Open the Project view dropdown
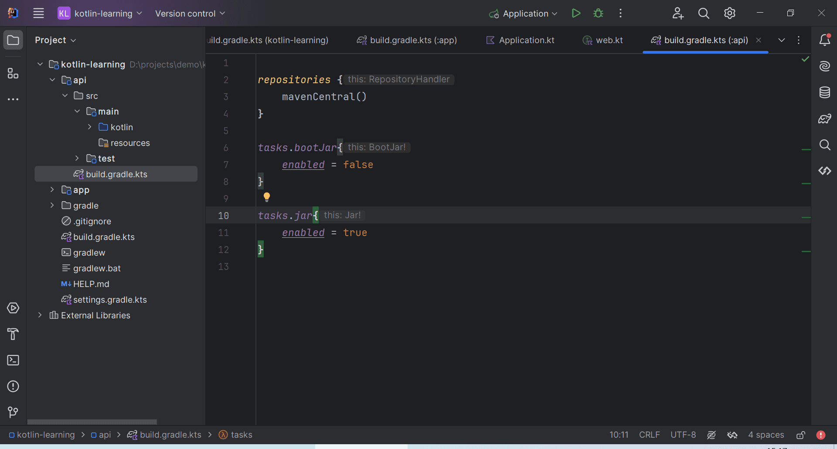Image resolution: width=837 pixels, height=449 pixels. click(x=55, y=40)
